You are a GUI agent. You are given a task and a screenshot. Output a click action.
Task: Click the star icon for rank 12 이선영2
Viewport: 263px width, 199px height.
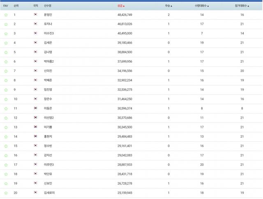click(6, 118)
